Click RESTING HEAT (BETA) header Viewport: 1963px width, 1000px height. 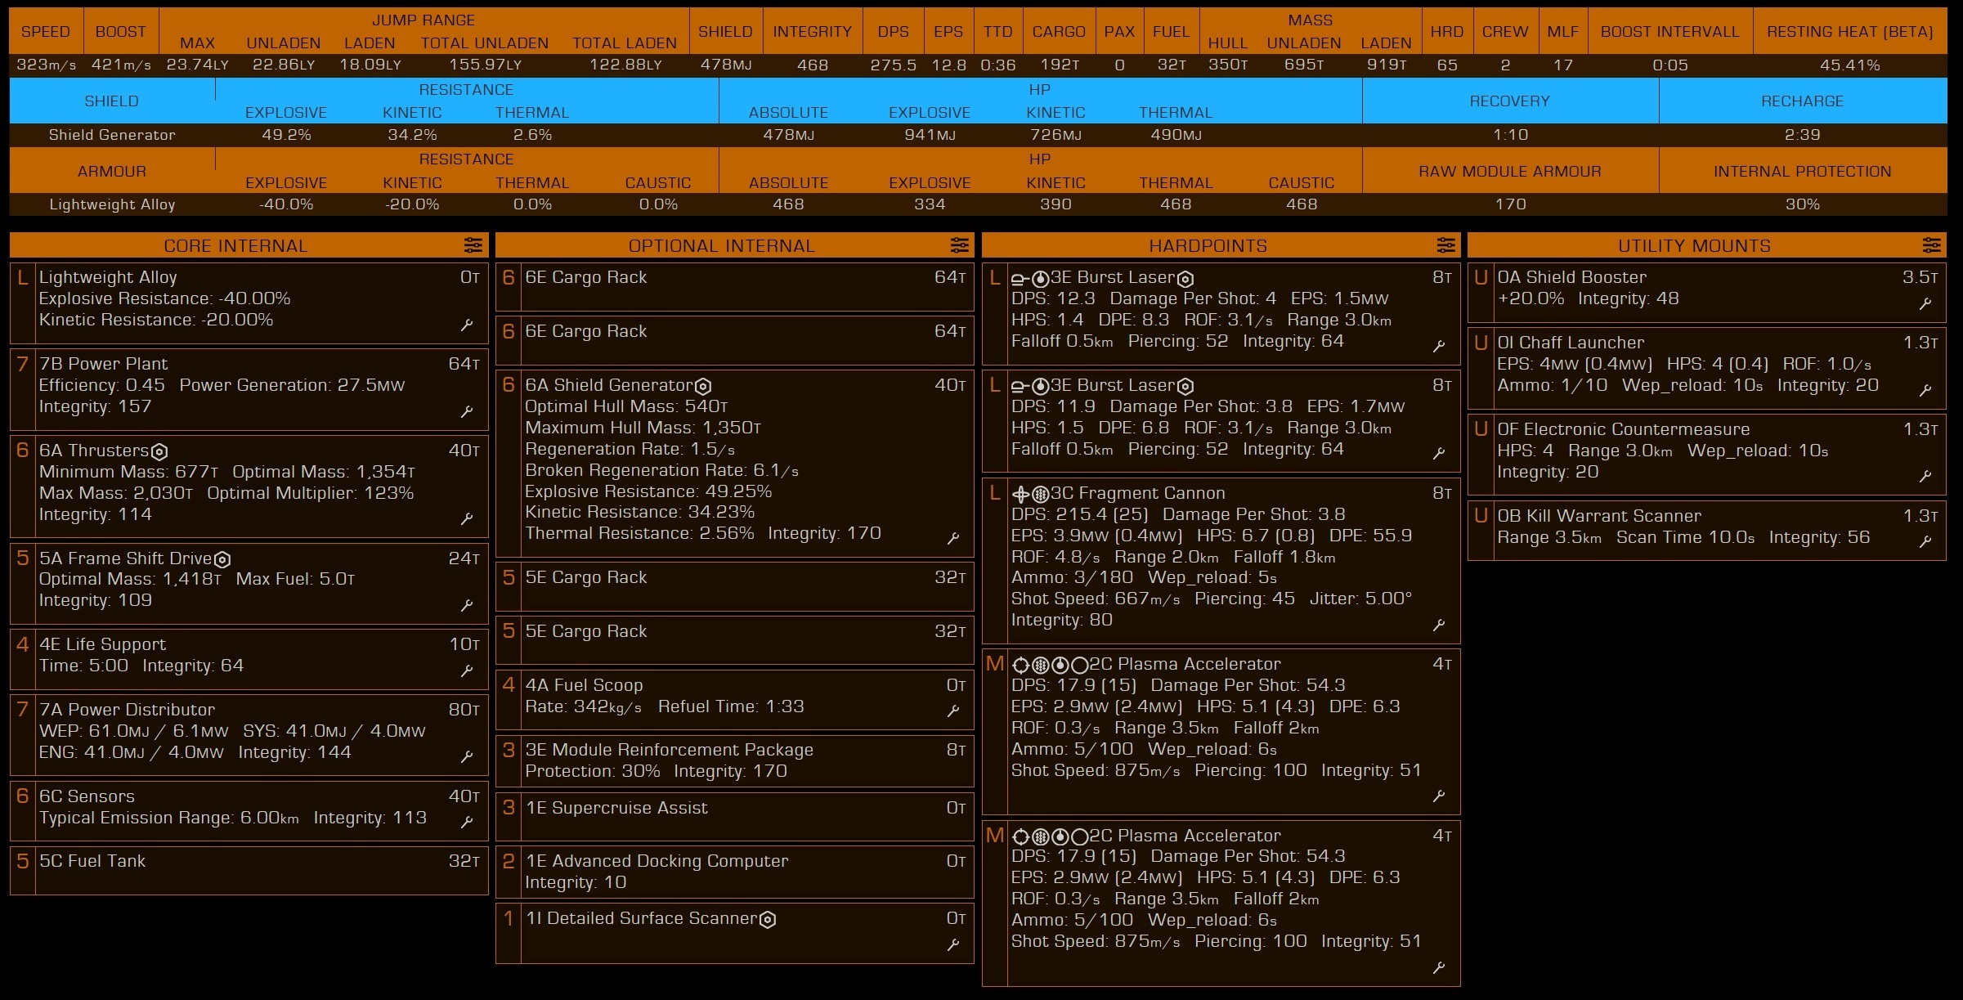click(1849, 31)
